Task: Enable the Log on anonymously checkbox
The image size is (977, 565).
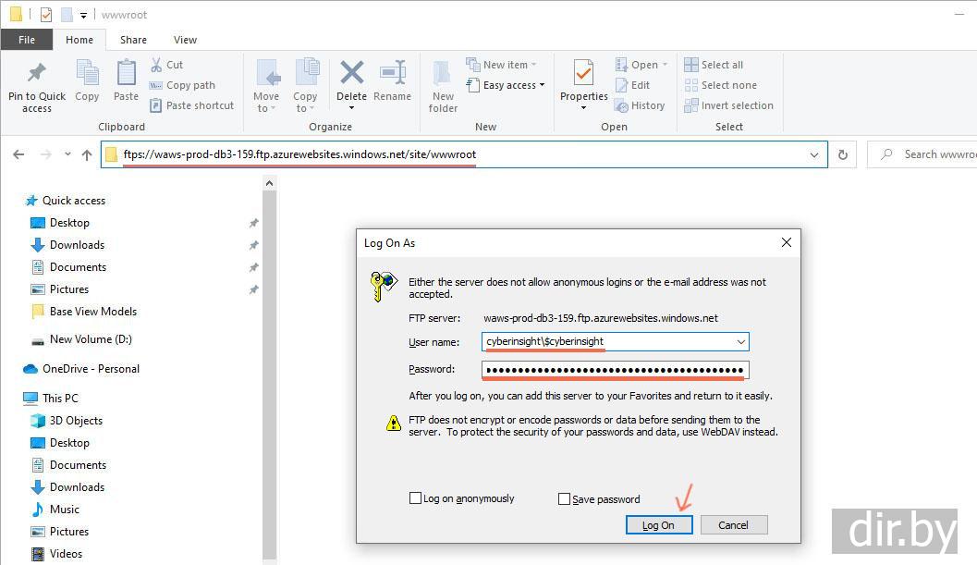Action: (415, 498)
